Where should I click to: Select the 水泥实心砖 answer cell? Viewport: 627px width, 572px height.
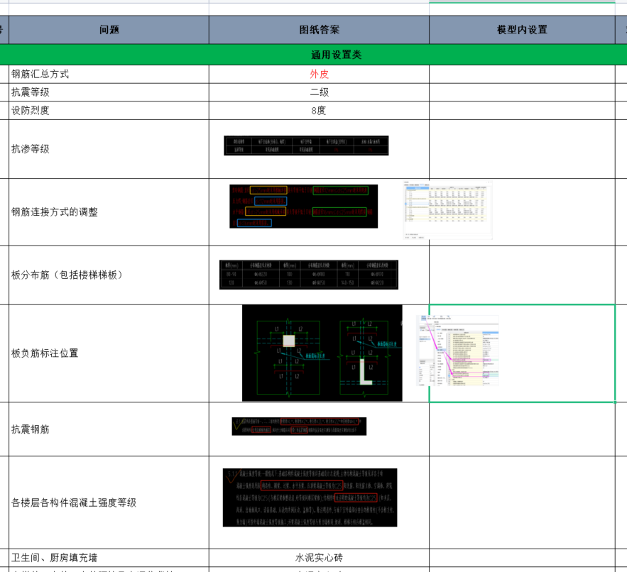click(319, 558)
